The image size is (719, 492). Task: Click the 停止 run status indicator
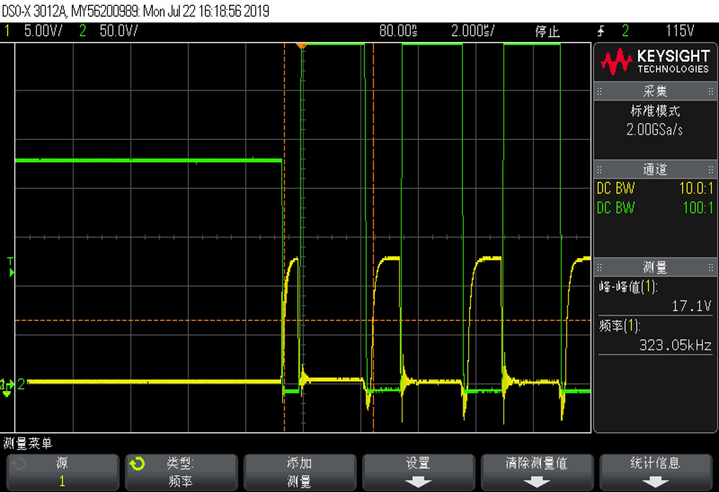(547, 32)
